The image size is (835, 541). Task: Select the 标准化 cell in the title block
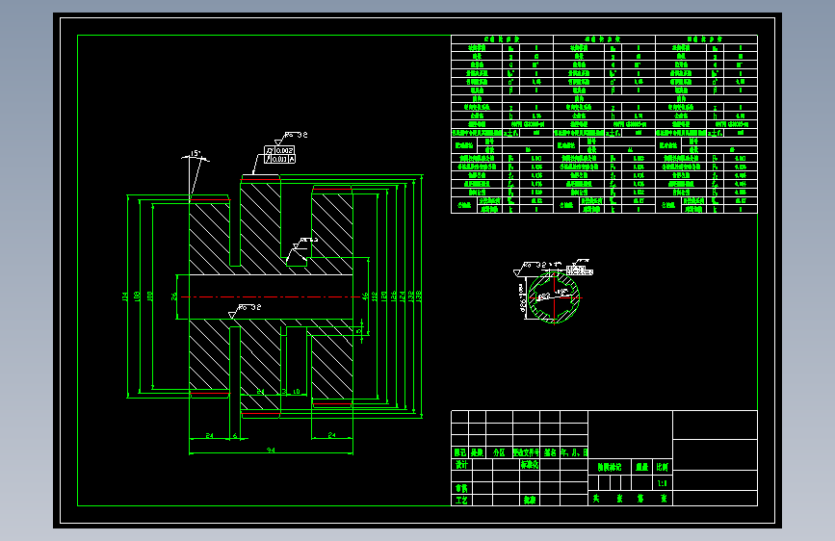(530, 464)
